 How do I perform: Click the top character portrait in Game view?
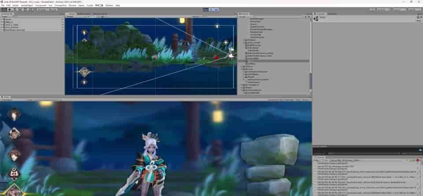[x=14, y=115]
